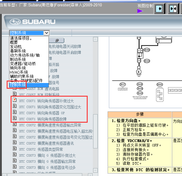182x176 pixels.
Task: Open DTC C0073 横向 G 传感器输出异常
Action: (47, 161)
